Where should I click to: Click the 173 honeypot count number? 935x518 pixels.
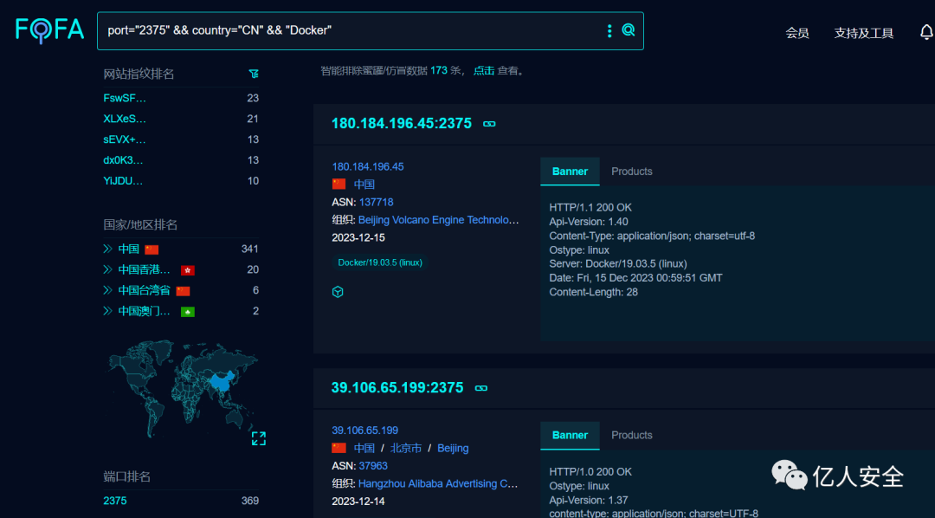coord(438,70)
